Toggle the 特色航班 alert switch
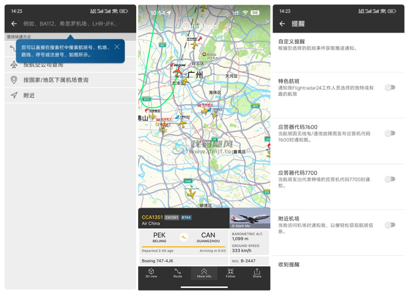The height and width of the screenshot is (295, 408). click(x=390, y=87)
